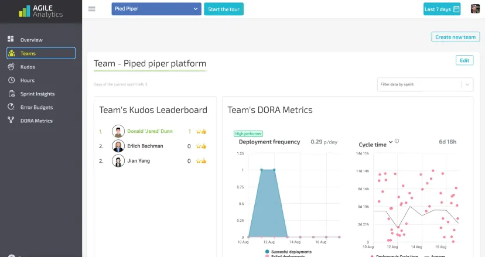Screen dimensions: 485x257
Task: Click the Edit team button
Action: point(464,60)
